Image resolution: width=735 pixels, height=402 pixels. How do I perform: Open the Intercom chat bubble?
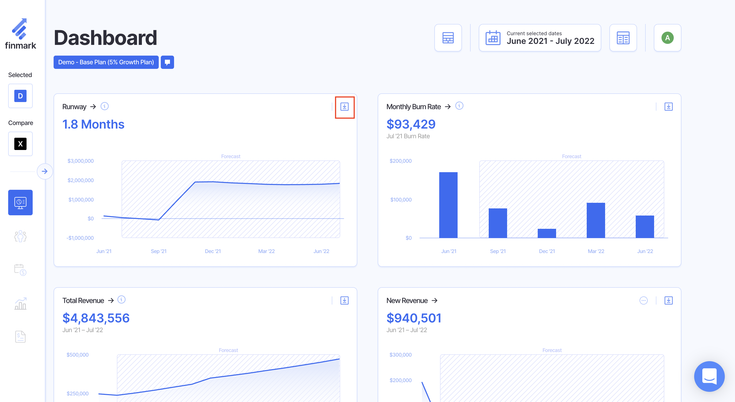click(709, 376)
